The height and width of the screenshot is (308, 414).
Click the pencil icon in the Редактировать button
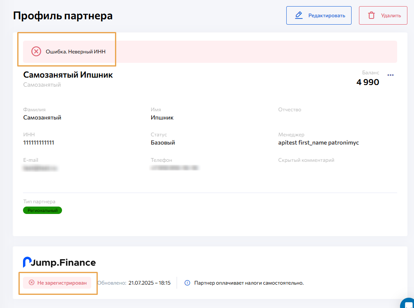(x=299, y=16)
